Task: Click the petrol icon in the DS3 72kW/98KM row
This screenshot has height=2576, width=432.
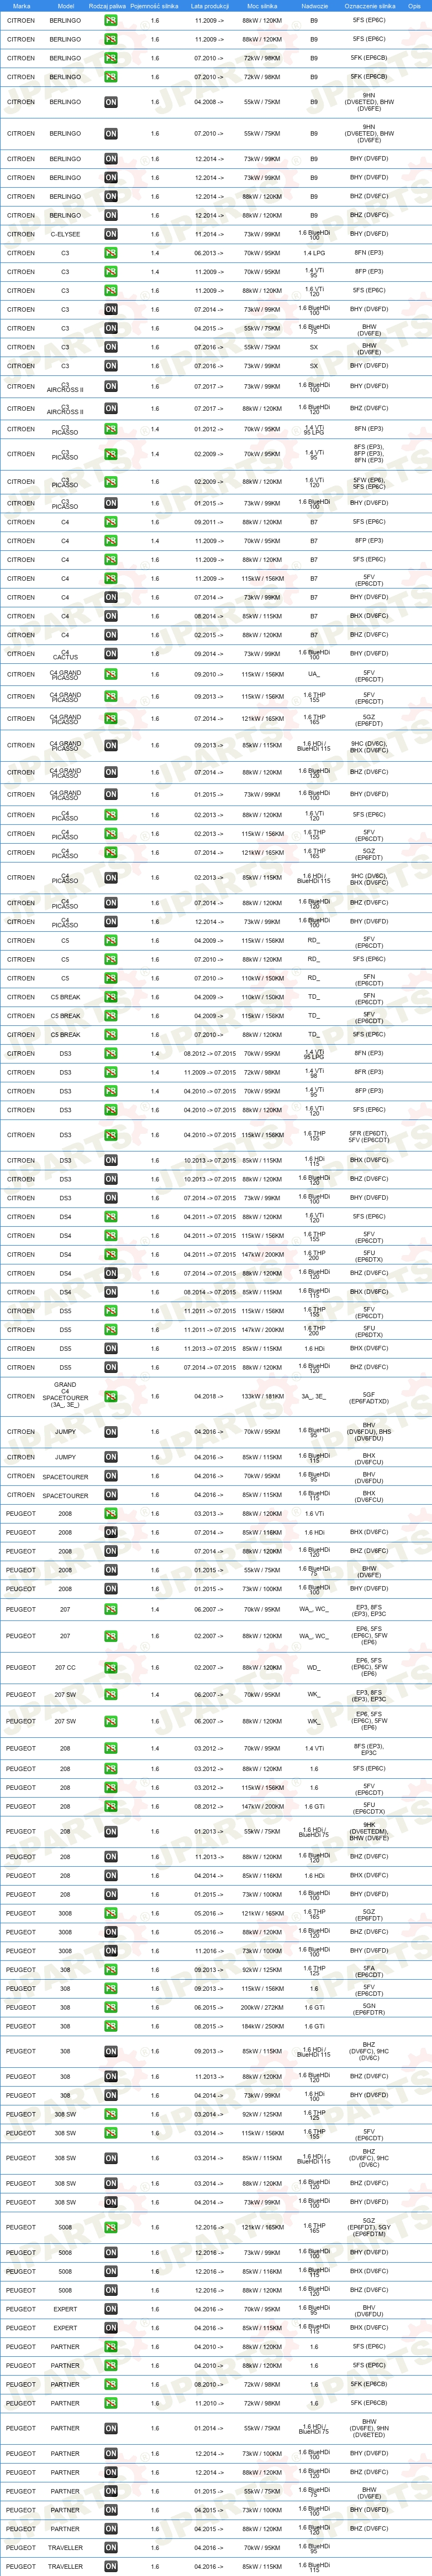Action: tap(110, 1072)
